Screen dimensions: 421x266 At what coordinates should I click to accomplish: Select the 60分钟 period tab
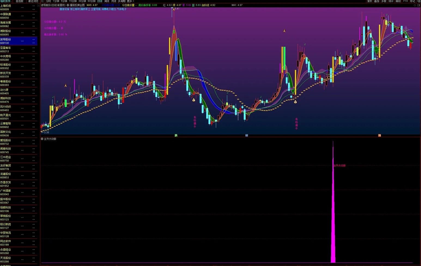point(92,1)
